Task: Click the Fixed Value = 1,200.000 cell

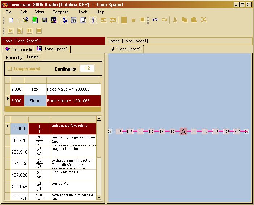Action: pyautogui.click(x=73, y=89)
